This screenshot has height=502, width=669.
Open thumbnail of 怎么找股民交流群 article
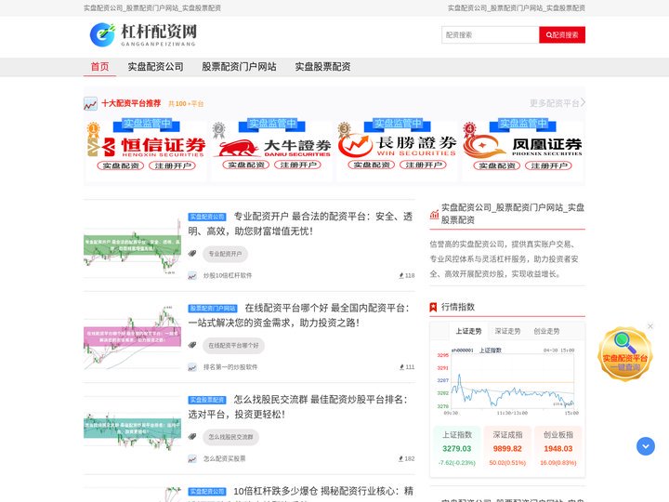click(132, 429)
